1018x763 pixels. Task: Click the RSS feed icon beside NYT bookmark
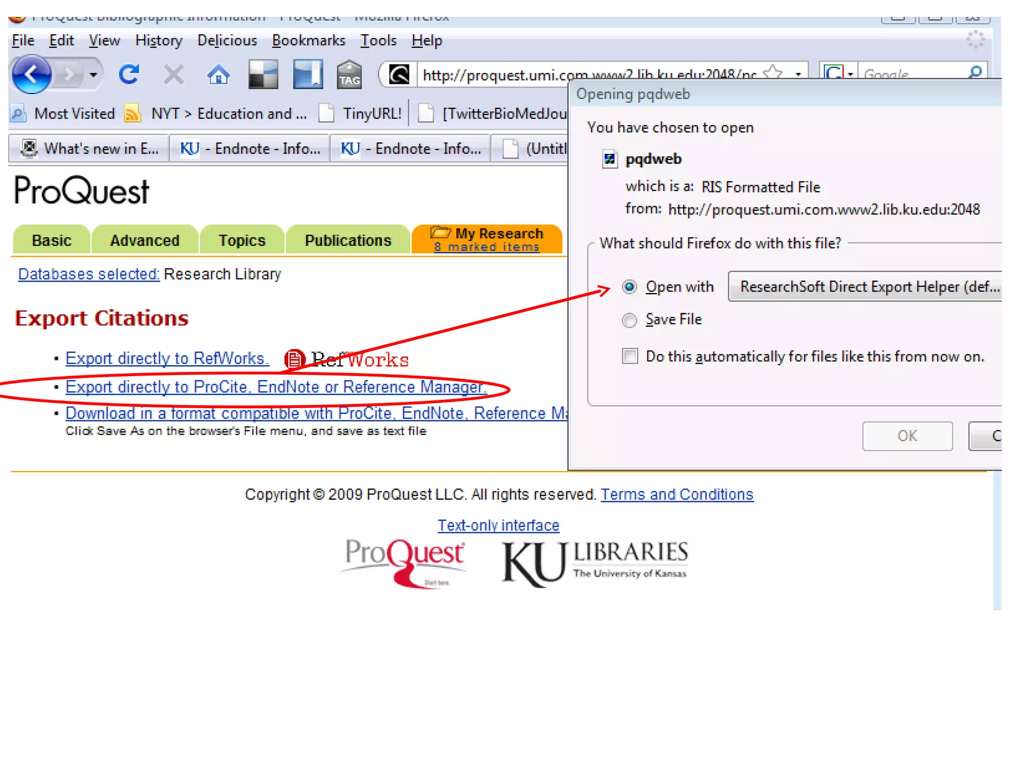click(132, 114)
